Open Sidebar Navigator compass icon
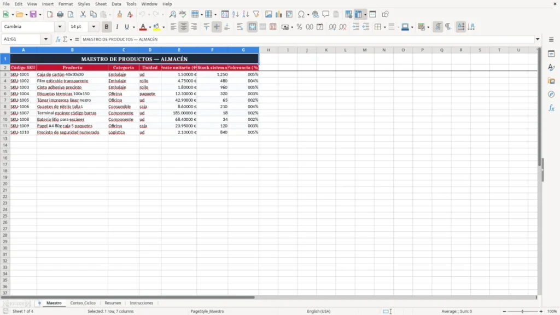Viewport: 560px width, 315px height. click(551, 95)
